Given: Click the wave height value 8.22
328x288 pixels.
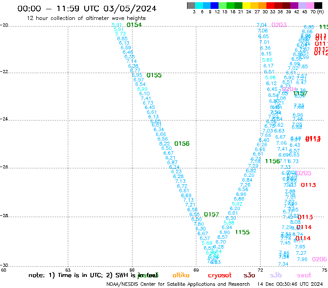Looking at the screenshot, I should 164,144.
